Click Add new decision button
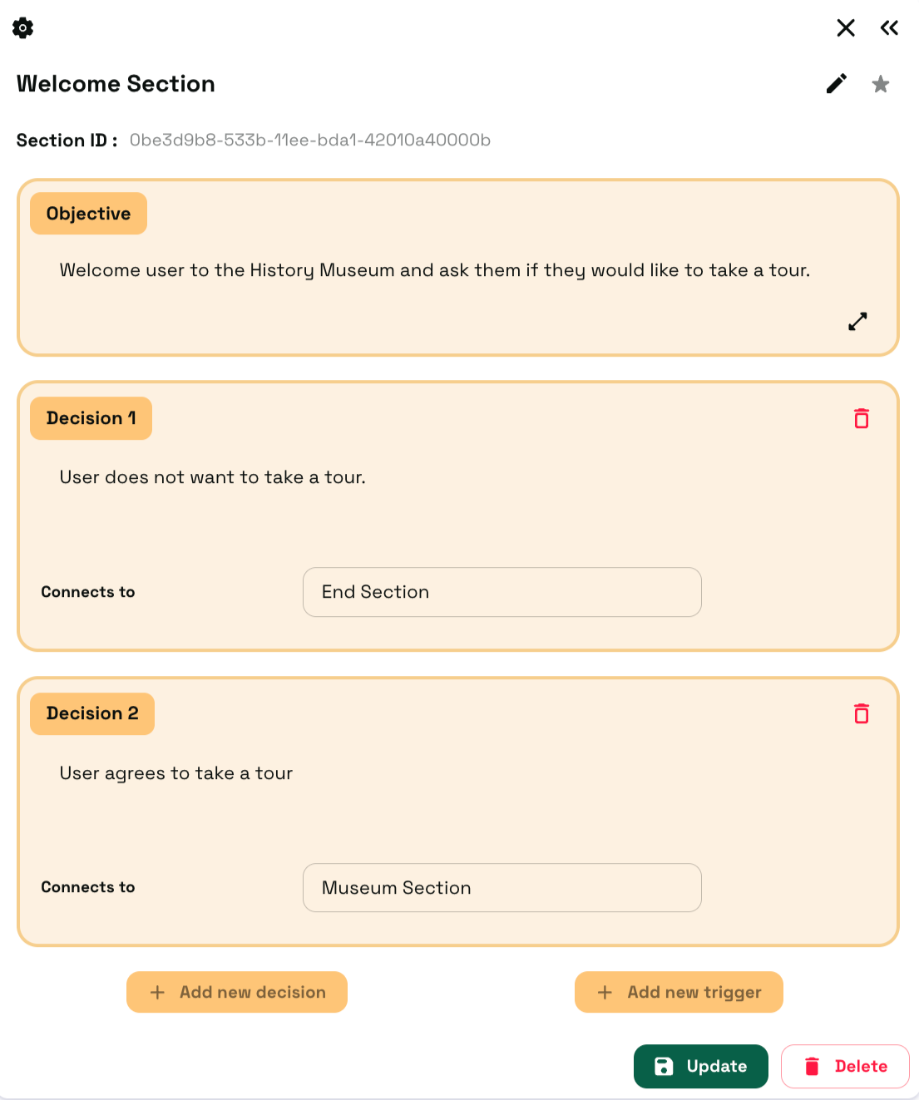This screenshot has height=1100, width=919. [237, 992]
